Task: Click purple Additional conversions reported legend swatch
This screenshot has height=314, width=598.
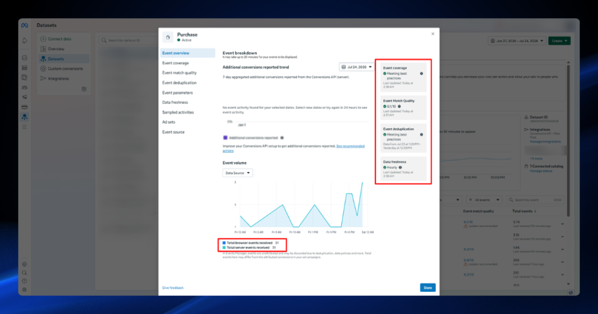Action: pos(225,137)
